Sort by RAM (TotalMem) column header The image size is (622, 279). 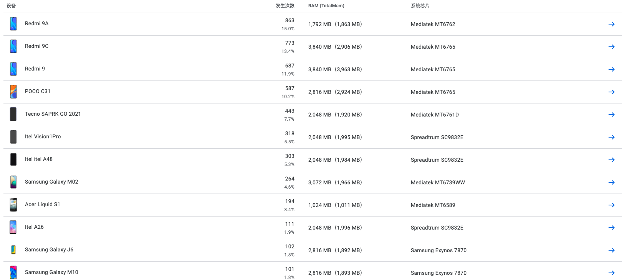[x=326, y=6]
